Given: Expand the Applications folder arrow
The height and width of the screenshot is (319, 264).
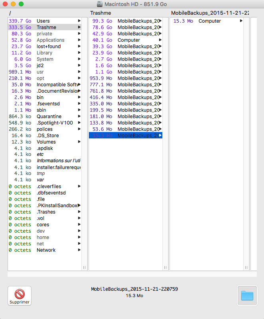Looking at the screenshot, I should click(79, 40).
